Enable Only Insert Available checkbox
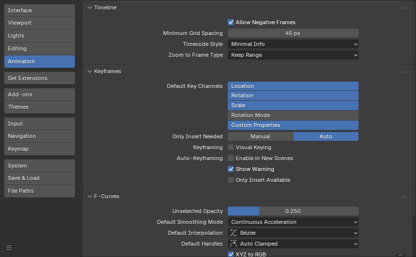The image size is (416, 257). [x=231, y=180]
